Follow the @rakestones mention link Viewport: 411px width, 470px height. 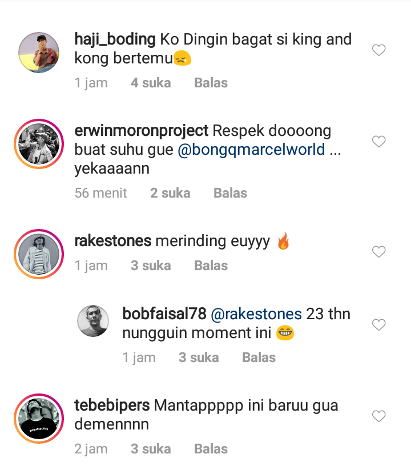[x=256, y=314]
